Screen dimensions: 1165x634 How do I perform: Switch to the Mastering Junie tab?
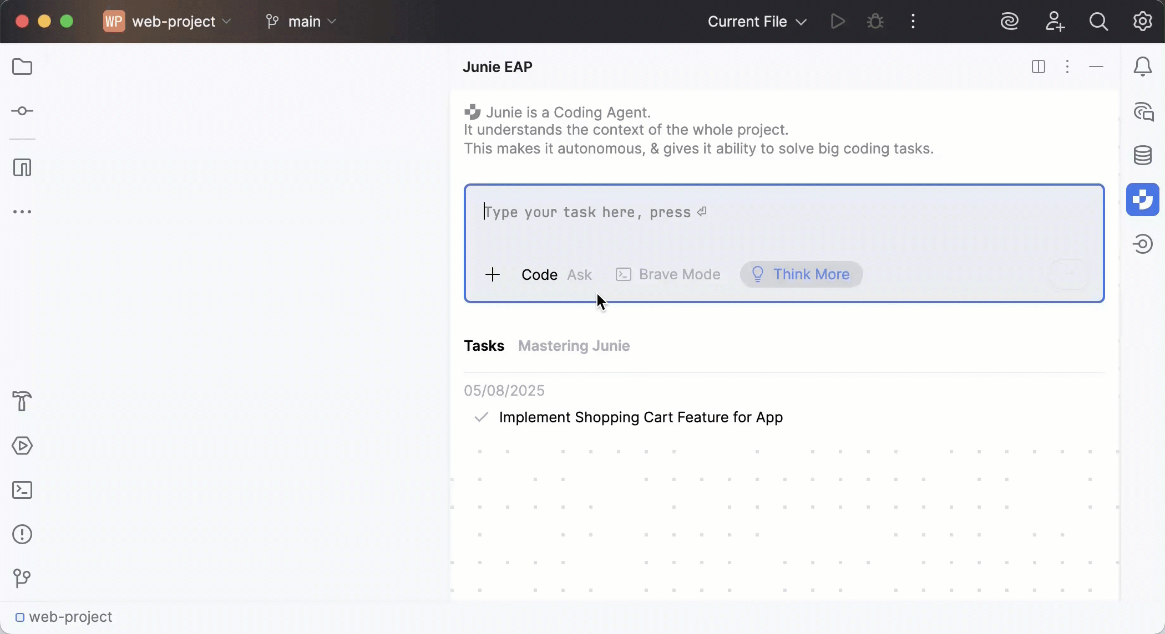[x=574, y=345]
